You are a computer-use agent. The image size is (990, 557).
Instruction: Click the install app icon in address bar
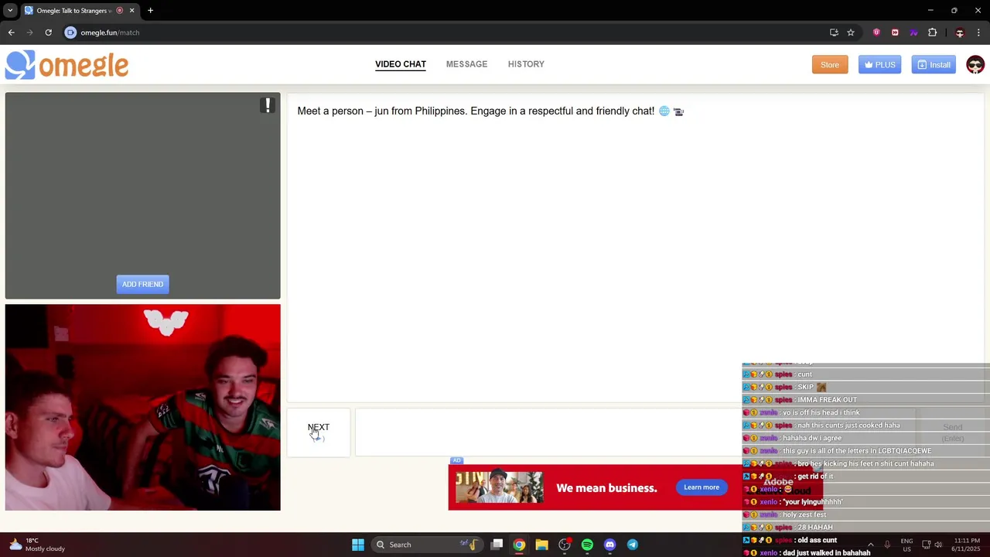pos(834,32)
